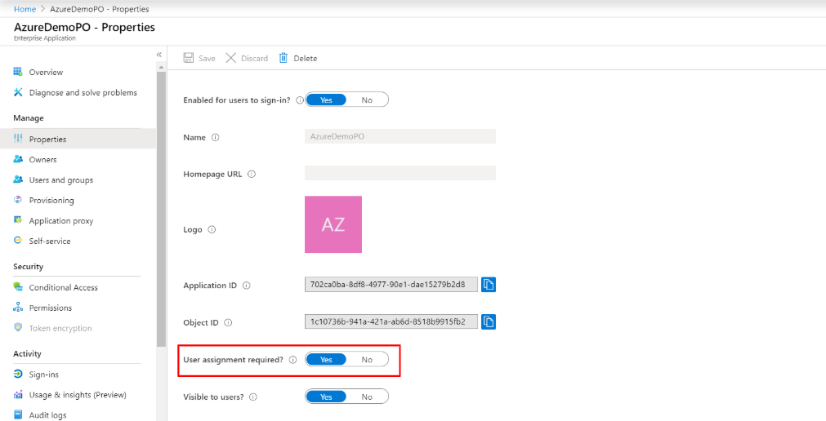826x421 pixels.
Task: Open Conditional Access from the sidebar
Action: point(63,287)
